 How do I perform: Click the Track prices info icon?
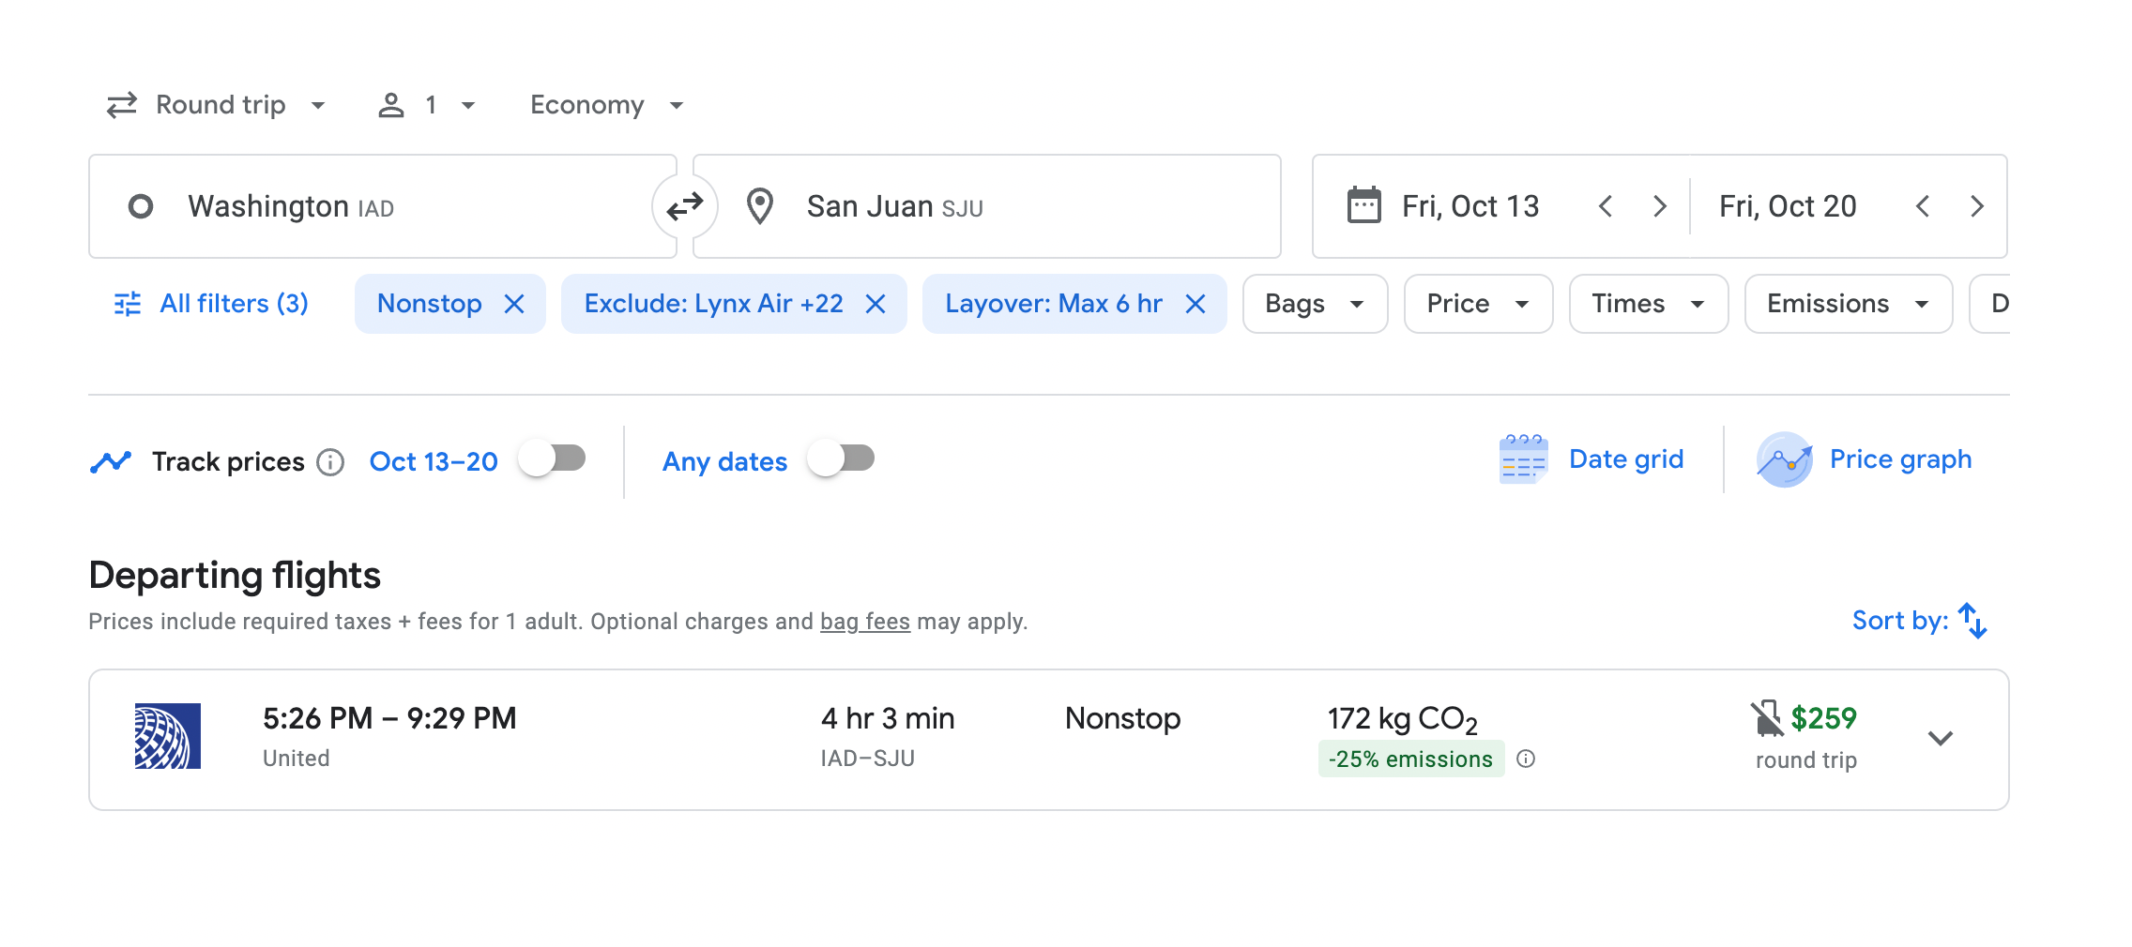[x=330, y=462]
